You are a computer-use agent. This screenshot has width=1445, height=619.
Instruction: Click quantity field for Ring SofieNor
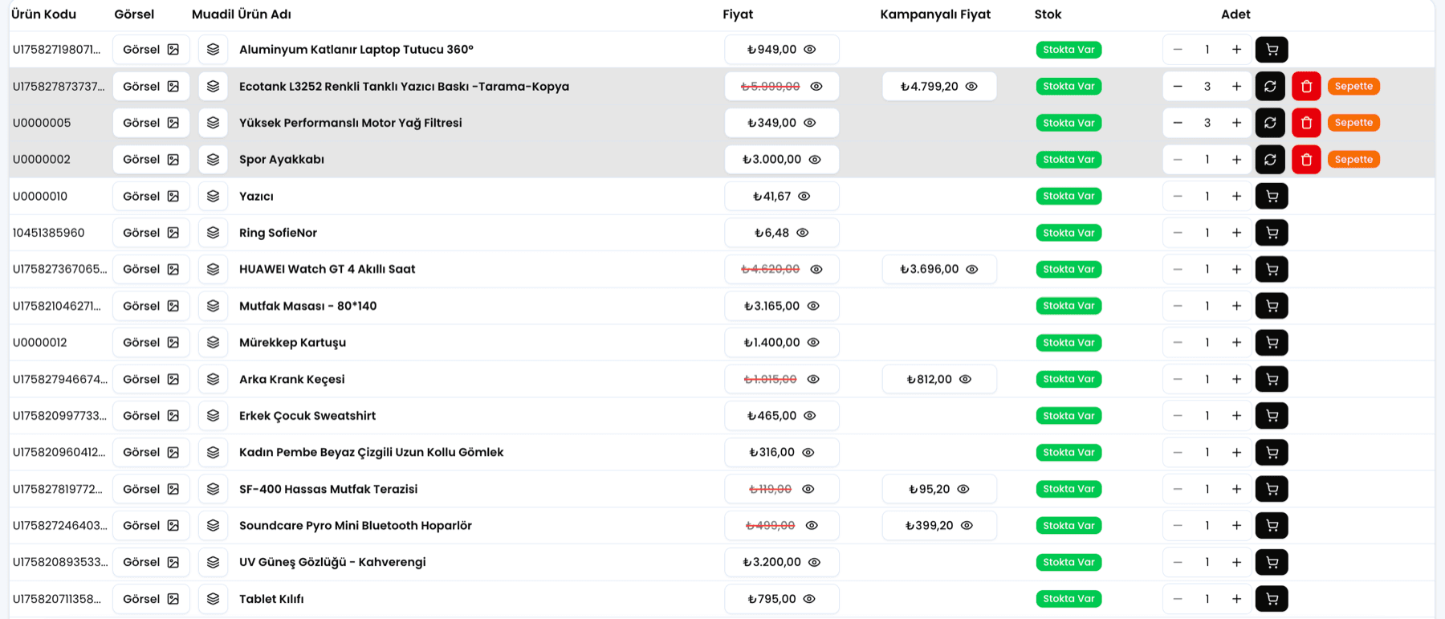[x=1207, y=233]
